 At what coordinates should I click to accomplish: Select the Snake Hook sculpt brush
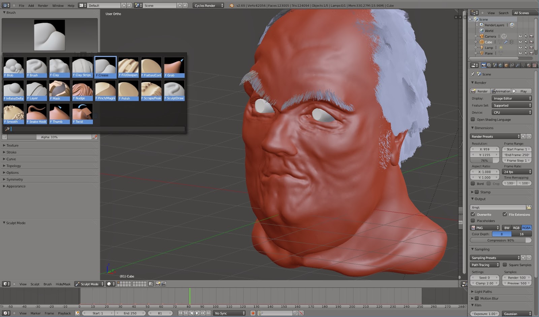tap(36, 113)
